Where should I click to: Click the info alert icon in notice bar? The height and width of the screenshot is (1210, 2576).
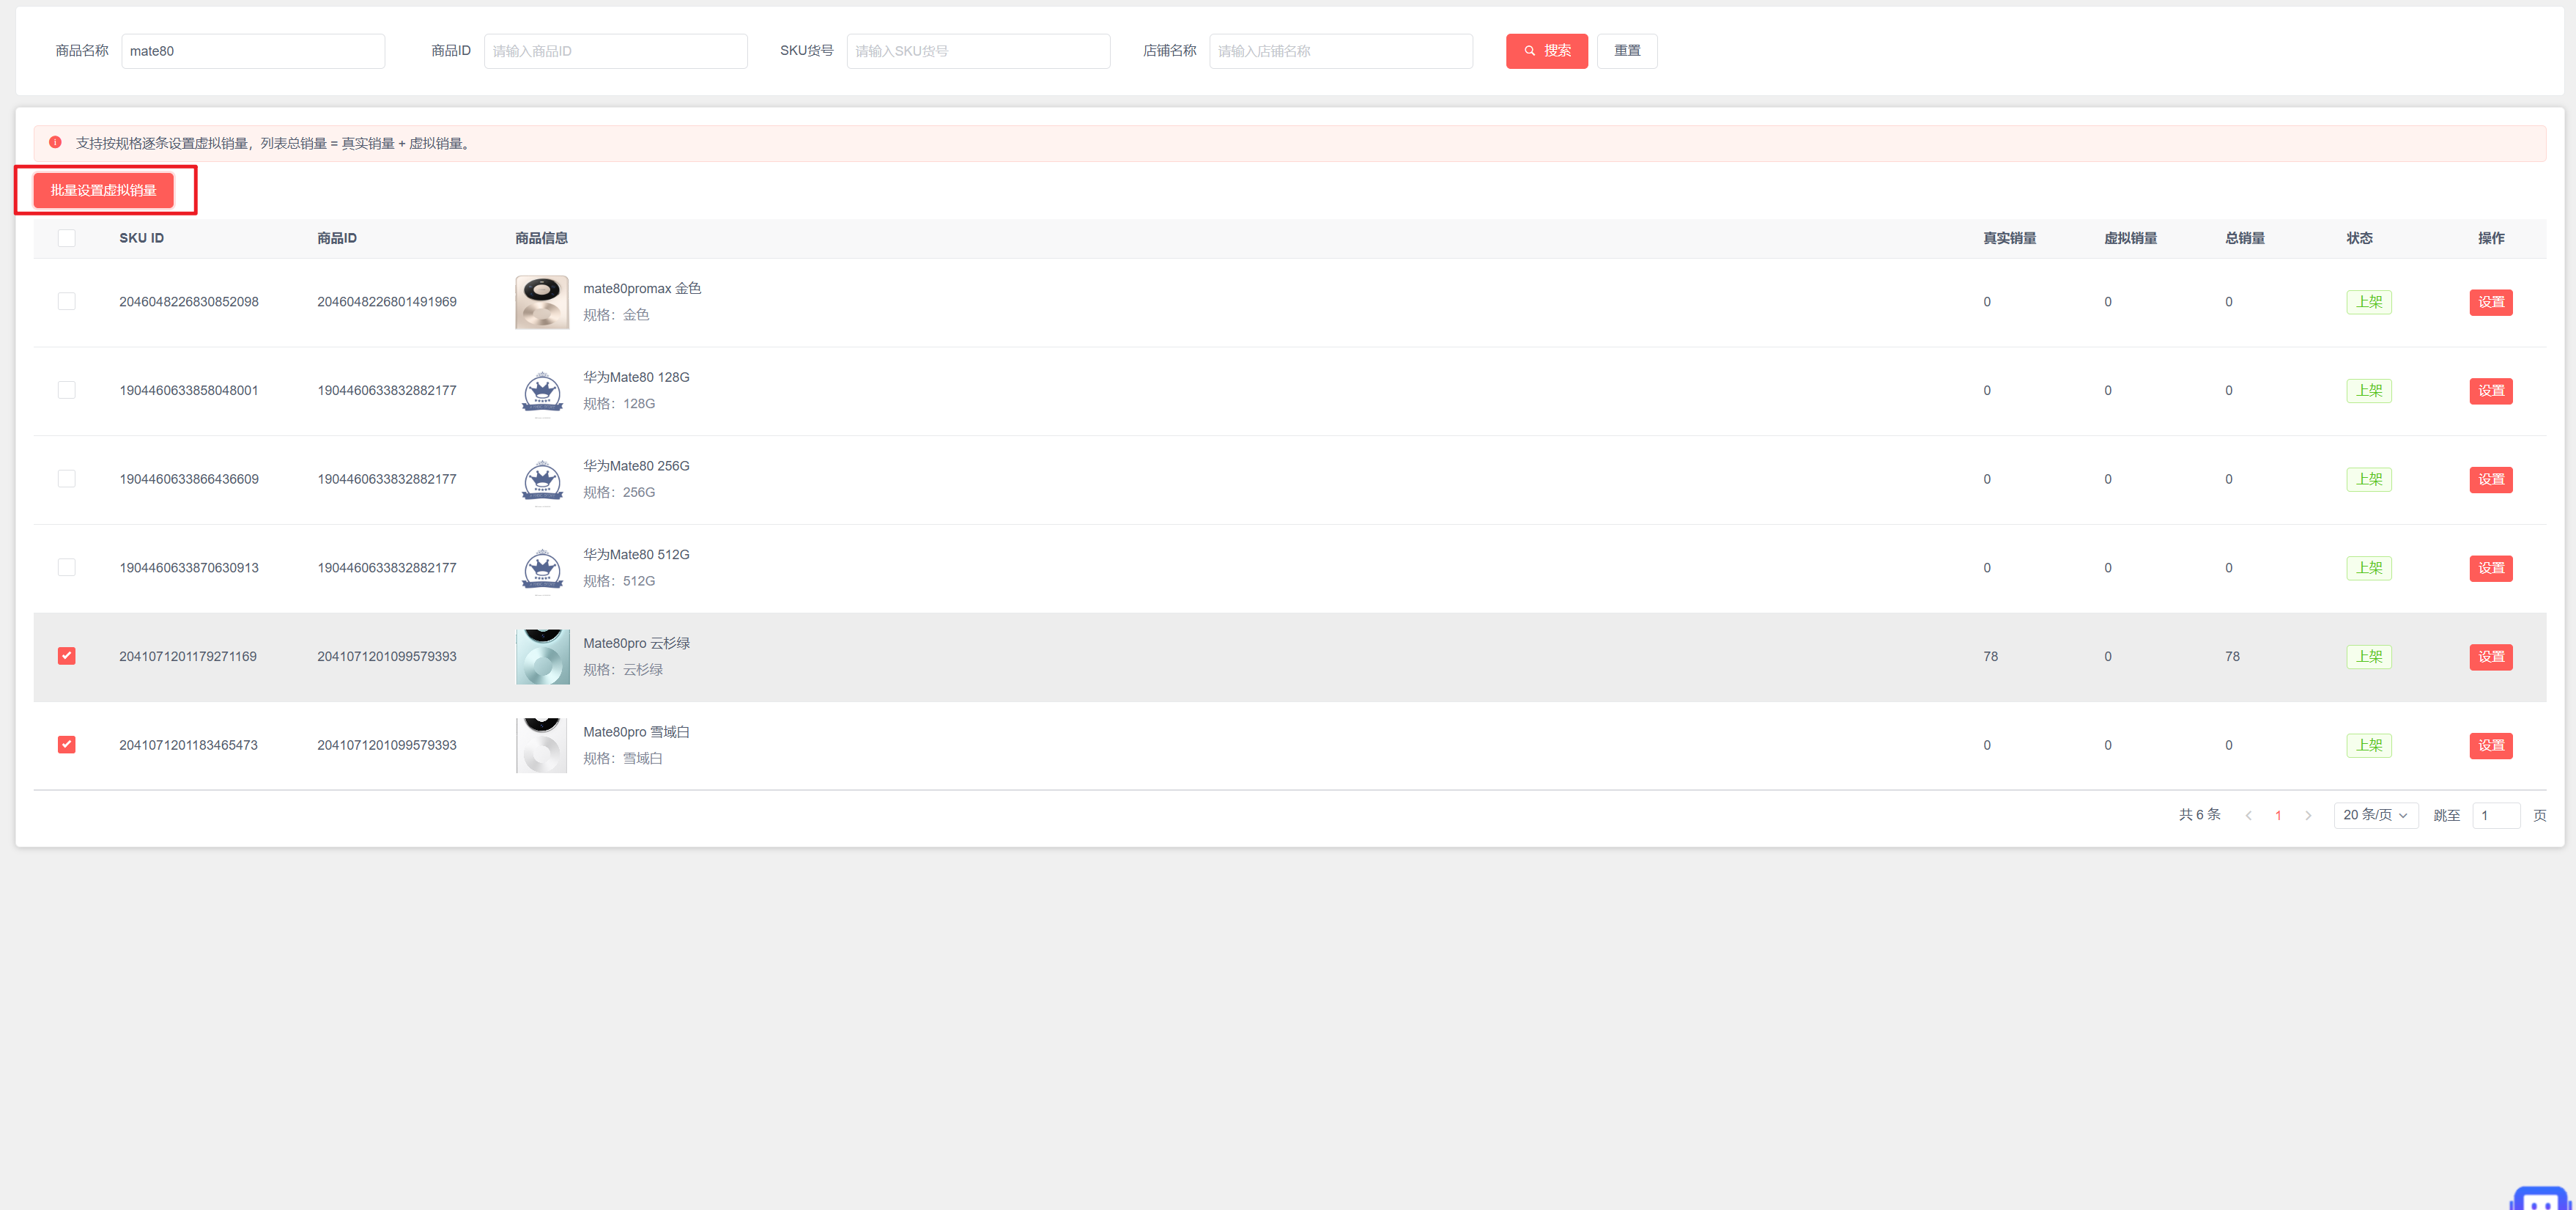pos(56,143)
